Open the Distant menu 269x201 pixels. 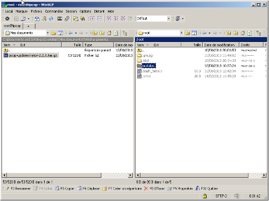tap(99, 12)
